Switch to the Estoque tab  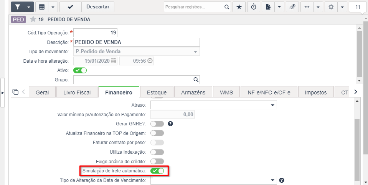[x=157, y=92]
